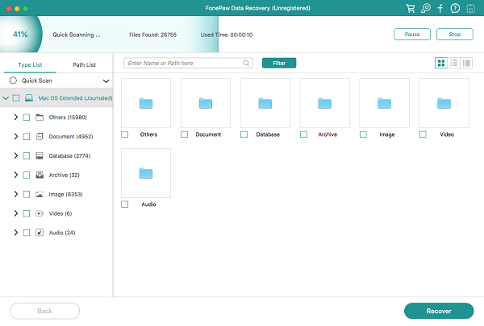
Task: Click the Mac OS Extended drive icon
Action: tap(29, 98)
